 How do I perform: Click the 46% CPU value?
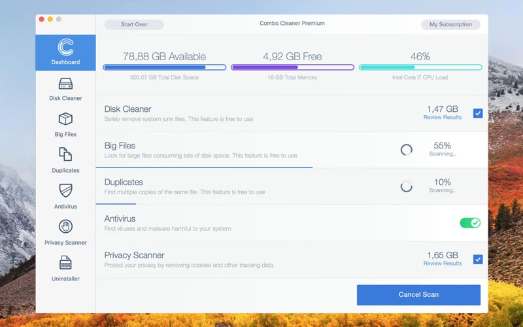coord(420,56)
